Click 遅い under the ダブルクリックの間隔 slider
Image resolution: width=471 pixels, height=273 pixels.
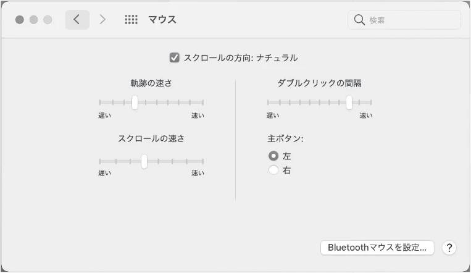tap(273, 115)
